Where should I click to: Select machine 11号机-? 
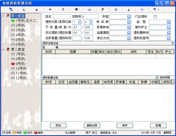[x=20, y=73]
